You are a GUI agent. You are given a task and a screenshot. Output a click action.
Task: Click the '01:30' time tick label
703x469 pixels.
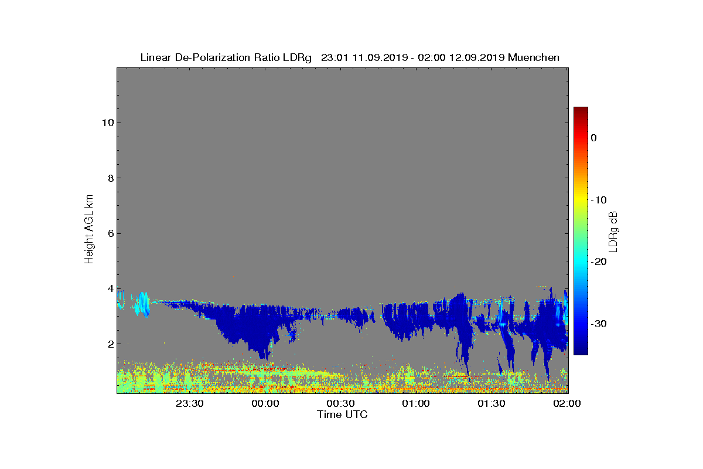click(492, 403)
